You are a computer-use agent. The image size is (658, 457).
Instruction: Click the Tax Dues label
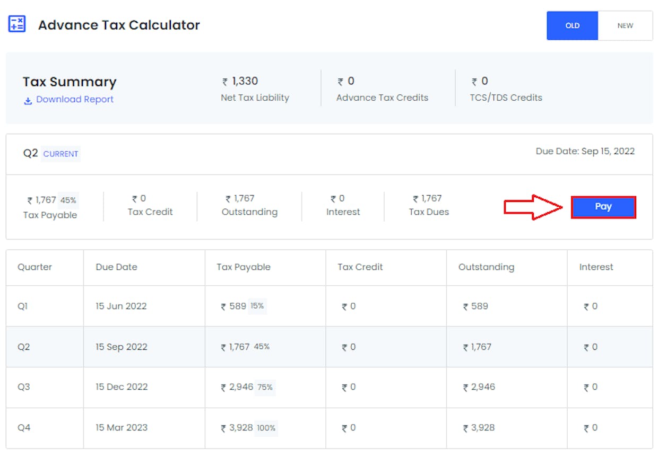tap(429, 212)
